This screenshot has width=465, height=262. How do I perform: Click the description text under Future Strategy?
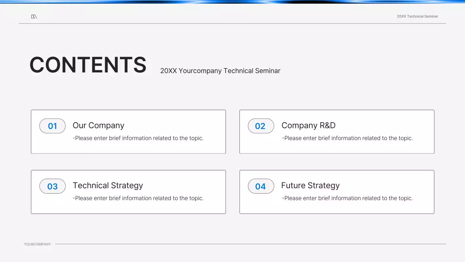pyautogui.click(x=347, y=198)
